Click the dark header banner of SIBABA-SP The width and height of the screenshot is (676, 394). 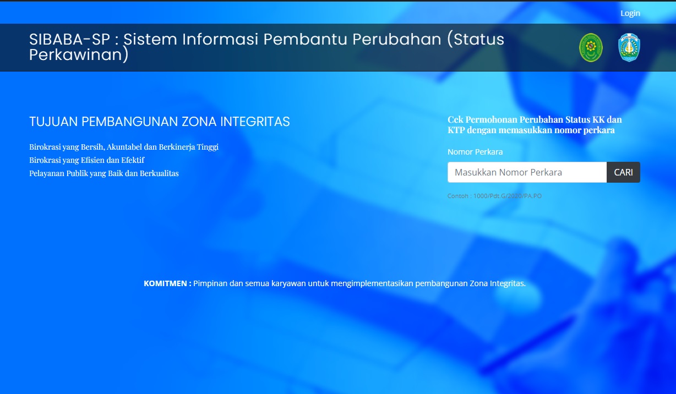[338, 47]
